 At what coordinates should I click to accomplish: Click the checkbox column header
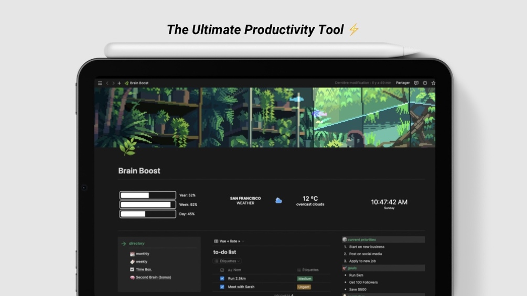coord(222,270)
